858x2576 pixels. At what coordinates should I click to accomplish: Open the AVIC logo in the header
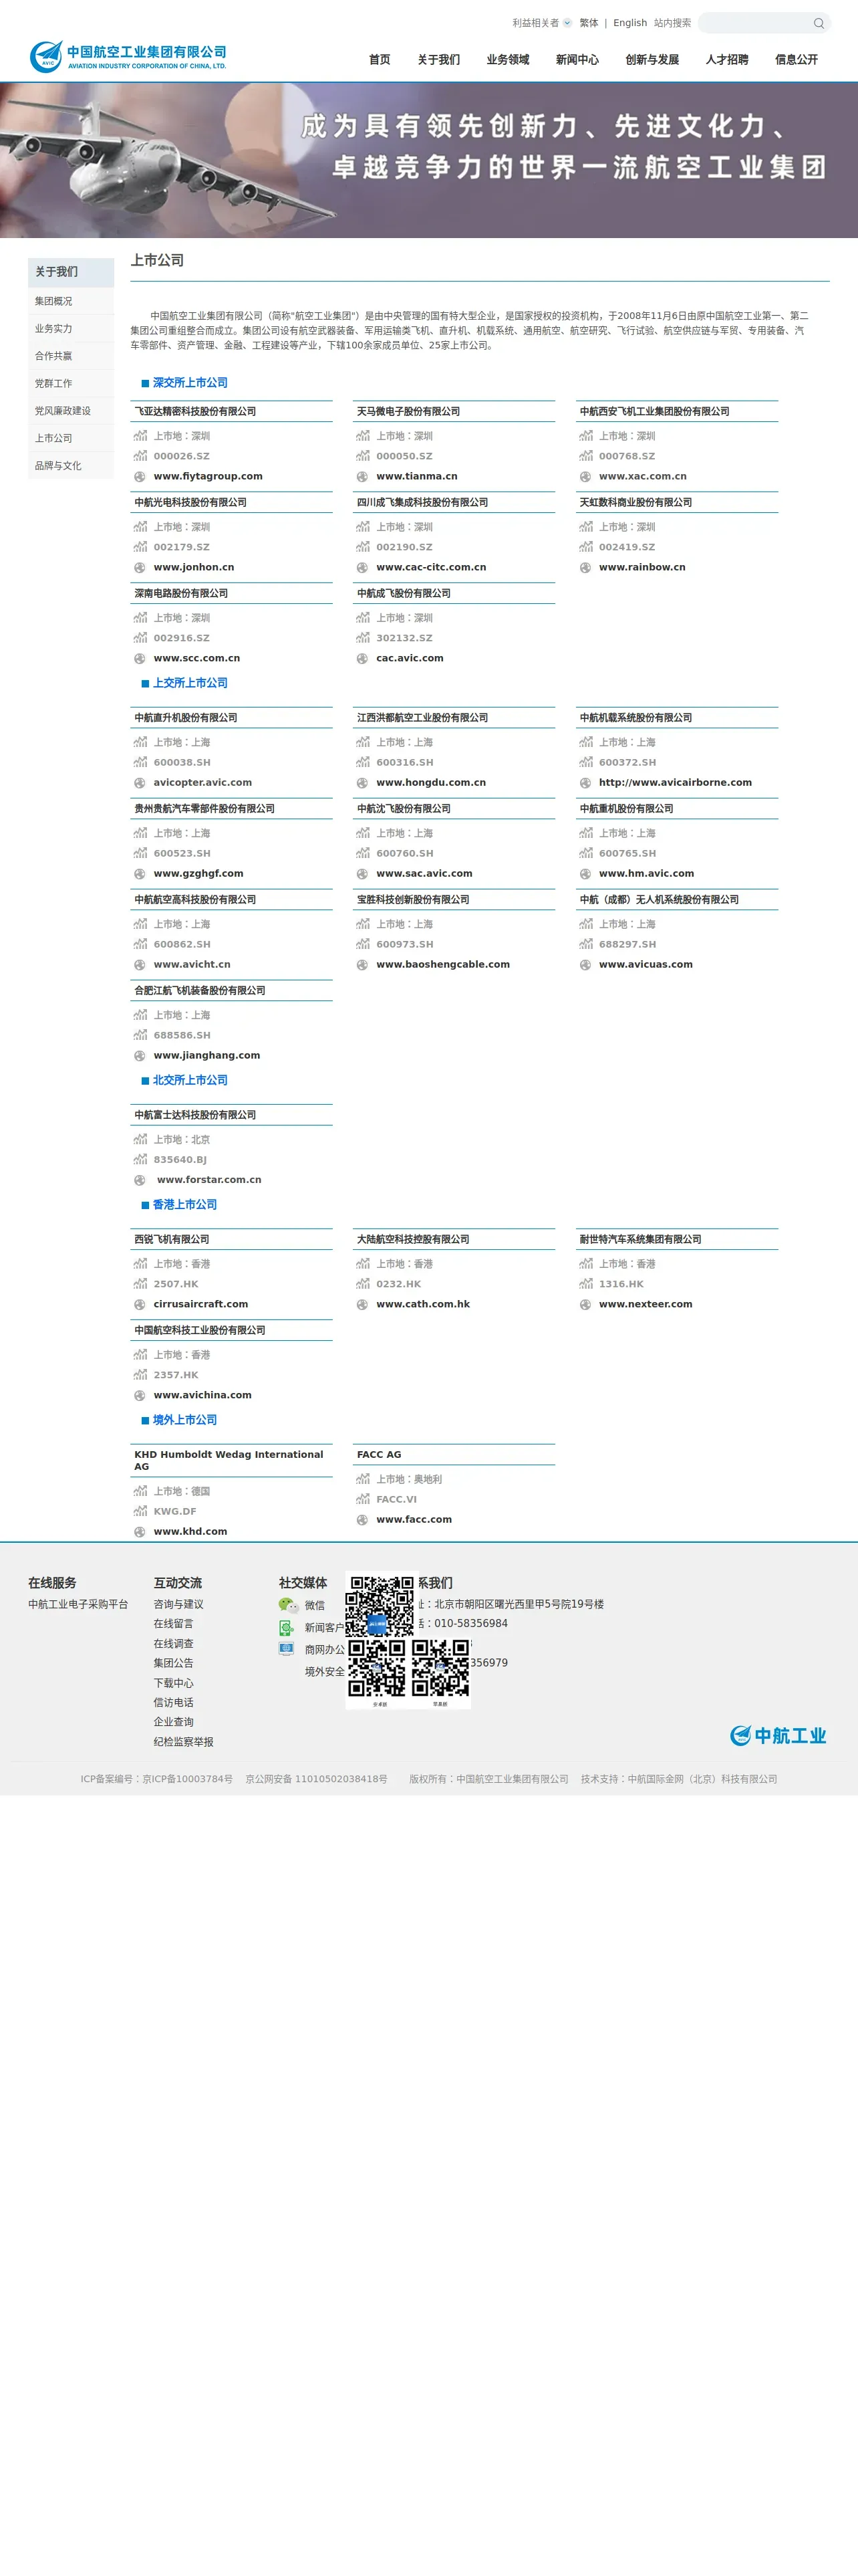[x=128, y=57]
